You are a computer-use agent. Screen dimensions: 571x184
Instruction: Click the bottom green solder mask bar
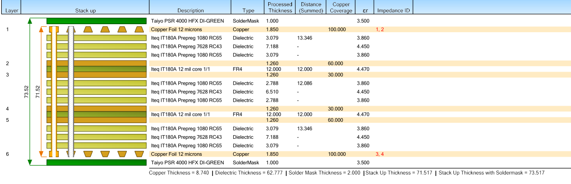click(97, 163)
